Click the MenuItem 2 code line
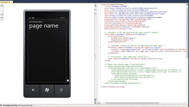189x107 pixels. pyautogui.click(x=135, y=77)
